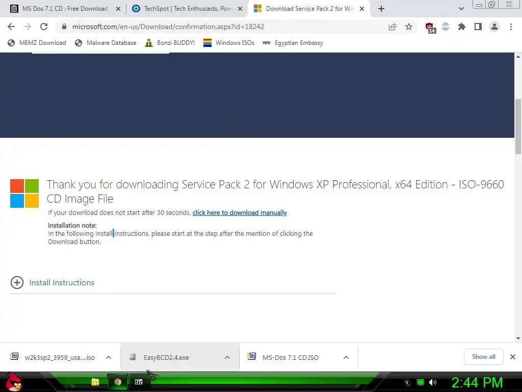
Task: Open the Extensions puzzle piece menu
Action: [x=462, y=27]
